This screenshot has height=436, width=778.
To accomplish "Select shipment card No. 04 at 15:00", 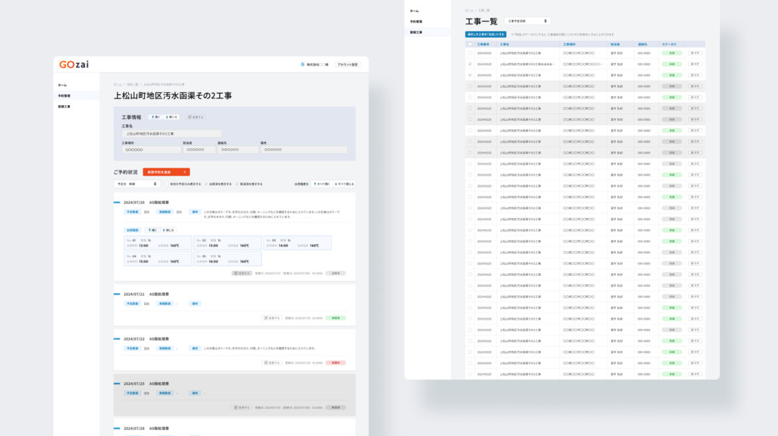I will (158, 259).
